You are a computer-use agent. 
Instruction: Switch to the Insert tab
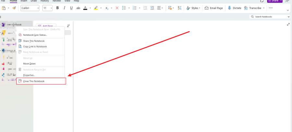point(24,1)
